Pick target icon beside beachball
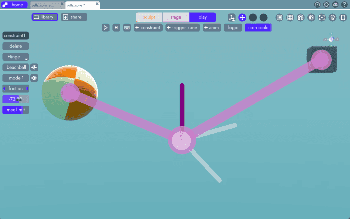Viewport: 350px width, 219px height. (x=34, y=67)
